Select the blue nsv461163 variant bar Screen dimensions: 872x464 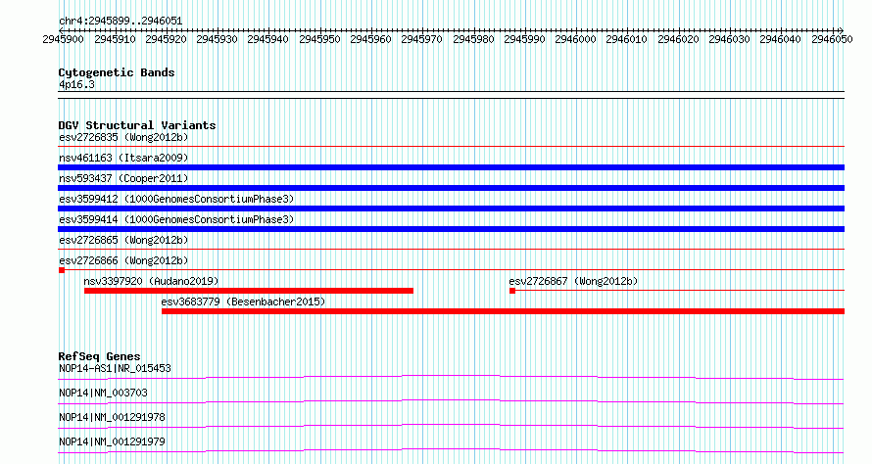click(x=451, y=167)
